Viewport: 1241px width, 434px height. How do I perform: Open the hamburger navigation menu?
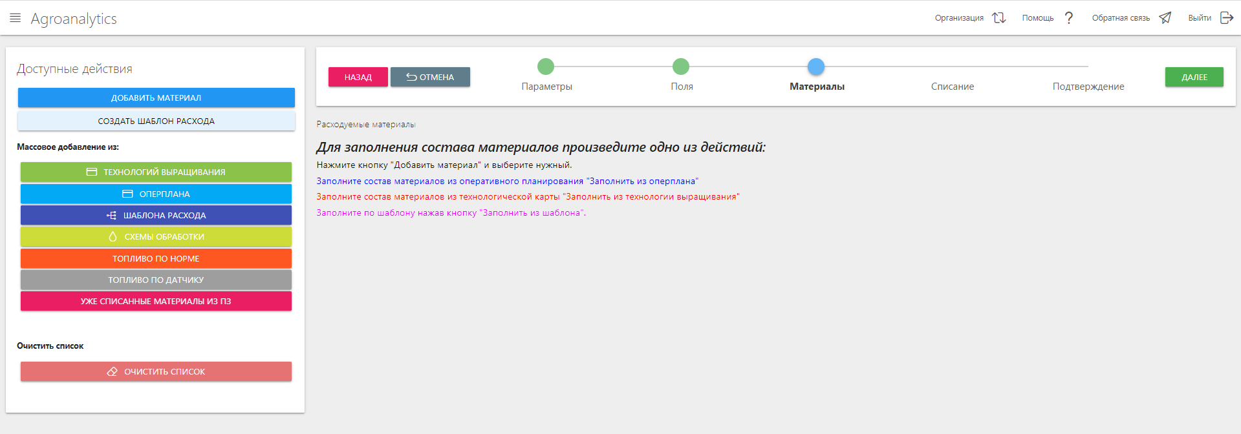(16, 18)
